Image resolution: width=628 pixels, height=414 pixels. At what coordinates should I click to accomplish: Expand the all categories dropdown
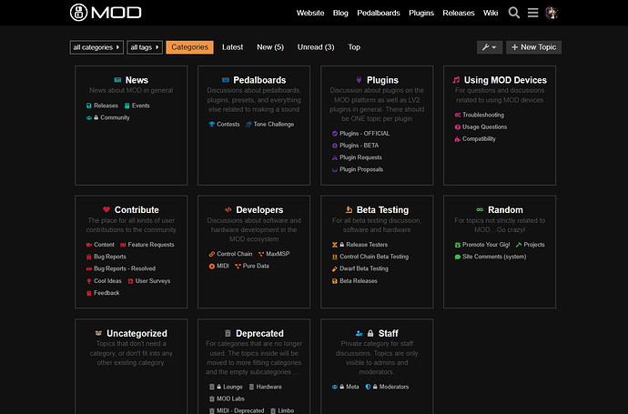tap(96, 47)
